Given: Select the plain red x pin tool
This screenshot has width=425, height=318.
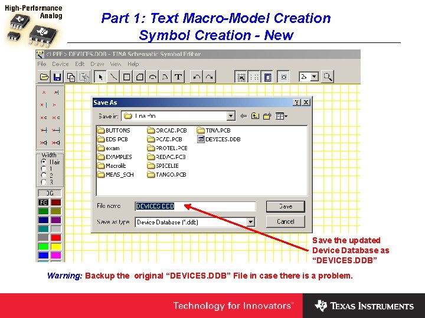Looking at the screenshot, I should 44,92.
